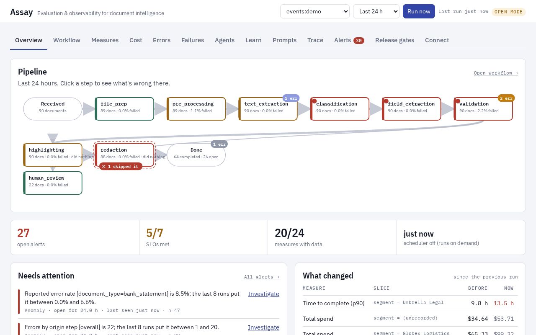Open the highlighting pipeline step
This screenshot has height=335, width=536.
pos(53,155)
